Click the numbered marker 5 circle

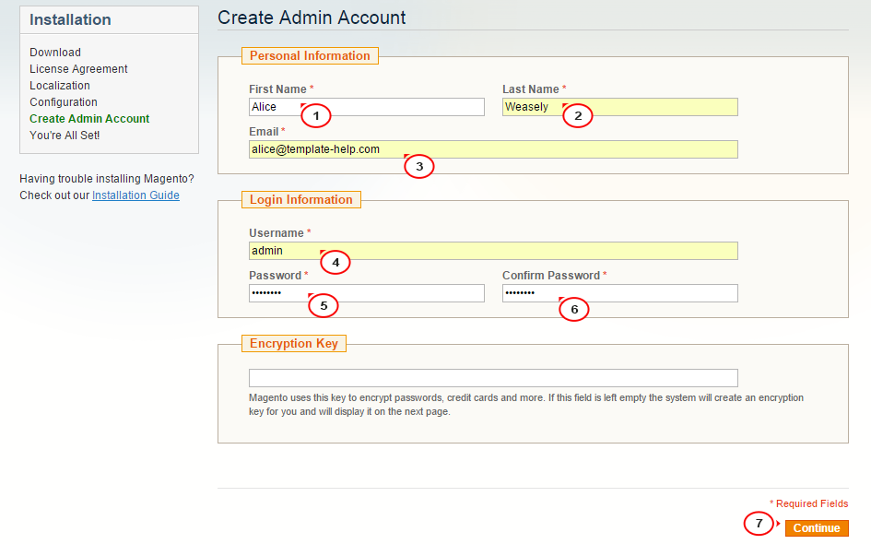[x=324, y=305]
